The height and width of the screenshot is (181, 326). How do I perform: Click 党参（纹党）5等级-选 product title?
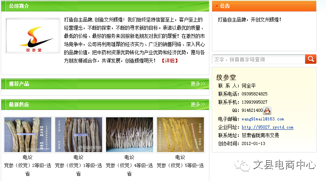click(180, 165)
